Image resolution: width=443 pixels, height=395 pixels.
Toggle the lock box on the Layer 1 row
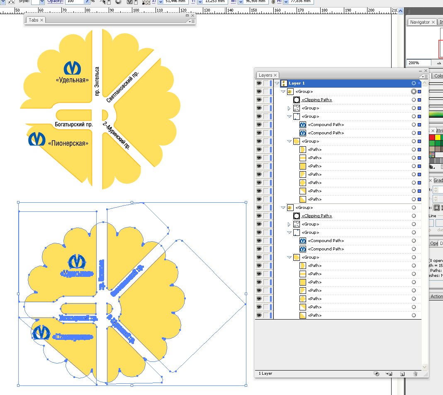pyautogui.click(x=266, y=83)
